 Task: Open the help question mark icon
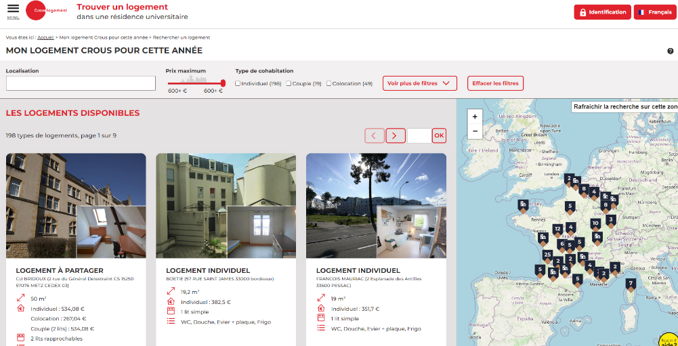coord(671,51)
